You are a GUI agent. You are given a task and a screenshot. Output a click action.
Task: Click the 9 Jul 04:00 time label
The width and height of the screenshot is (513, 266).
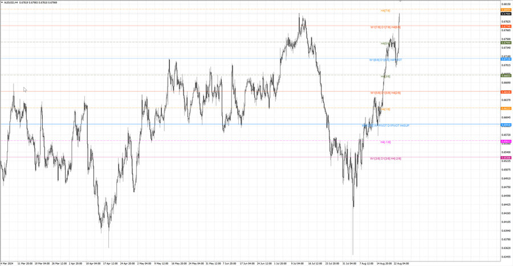pos(298,263)
